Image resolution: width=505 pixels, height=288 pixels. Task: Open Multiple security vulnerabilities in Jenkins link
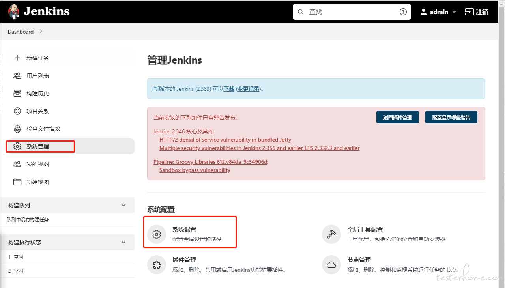coord(260,148)
